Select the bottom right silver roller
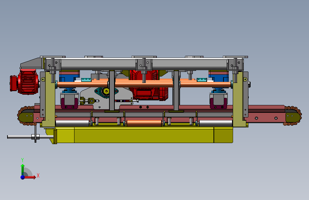The height and width of the screenshot is (200, 309). 216,123
